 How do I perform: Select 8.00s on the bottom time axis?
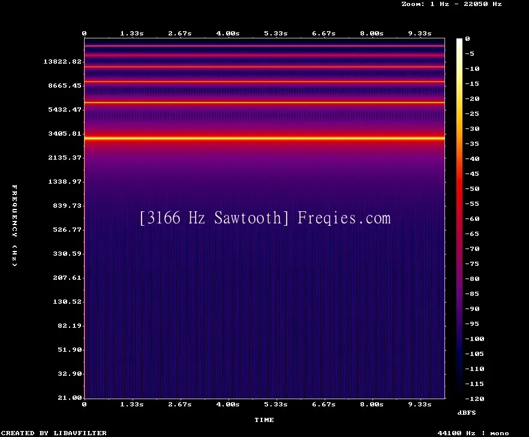tap(371, 404)
